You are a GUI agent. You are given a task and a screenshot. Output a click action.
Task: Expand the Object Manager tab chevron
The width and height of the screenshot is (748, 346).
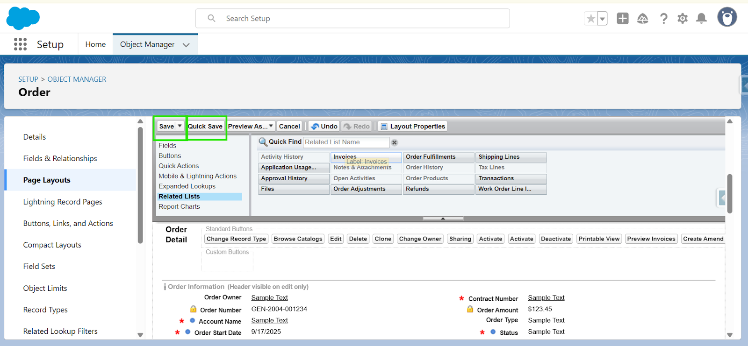[186, 45]
